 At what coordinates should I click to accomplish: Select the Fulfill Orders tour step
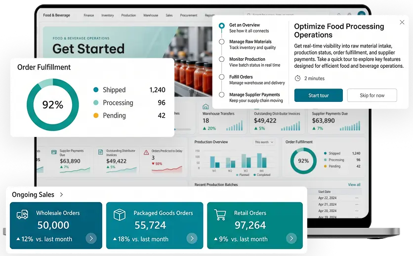pyautogui.click(x=252, y=80)
